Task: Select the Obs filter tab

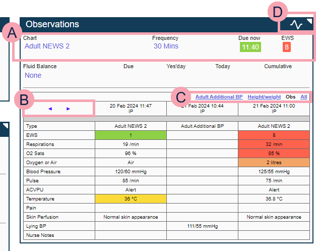Action: point(290,96)
